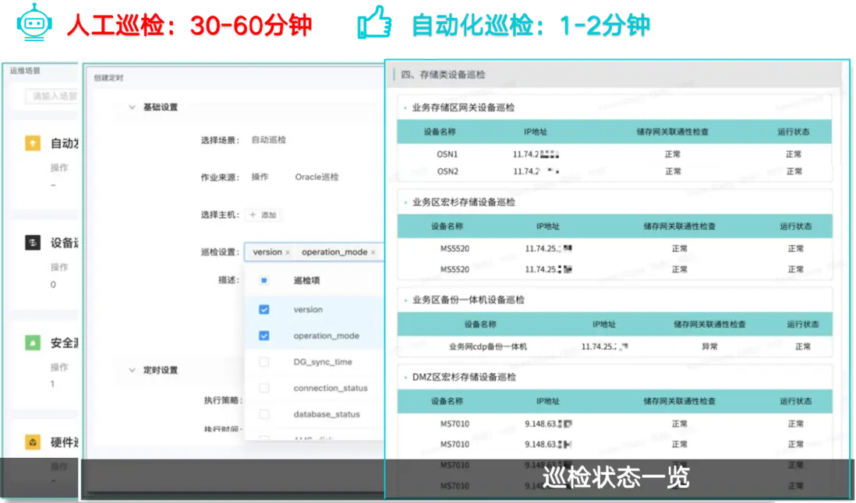Open the 巡检设置 multi-select dropdown
This screenshot has width=856, height=503.
314,251
